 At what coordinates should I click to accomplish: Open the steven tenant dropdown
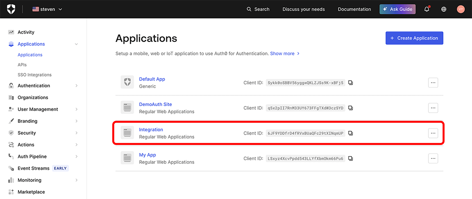click(47, 9)
